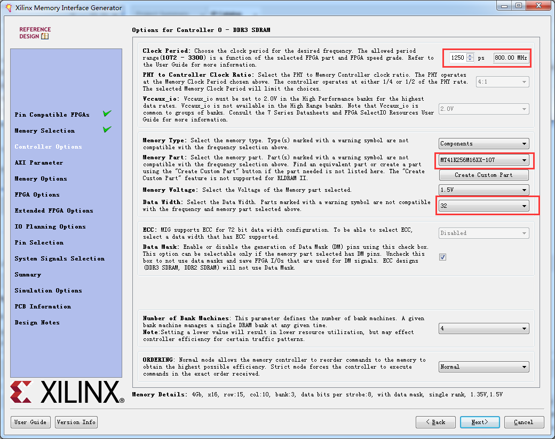Minimize the Memory Interface Generator window

click(x=504, y=5)
